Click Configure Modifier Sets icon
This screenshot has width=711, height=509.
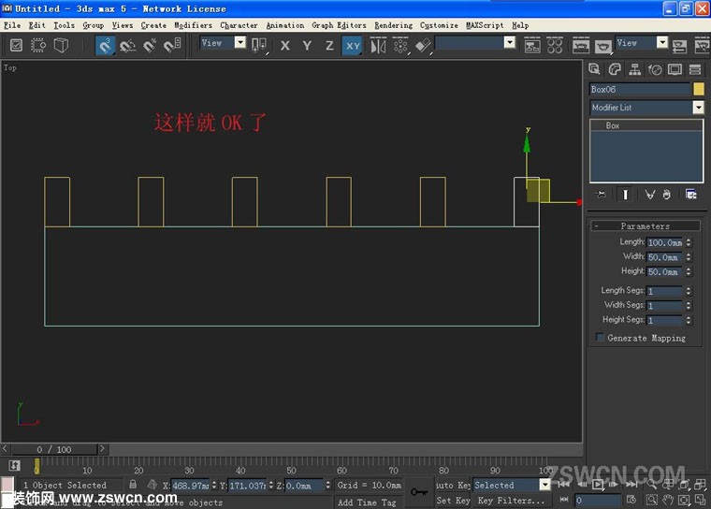click(x=691, y=195)
